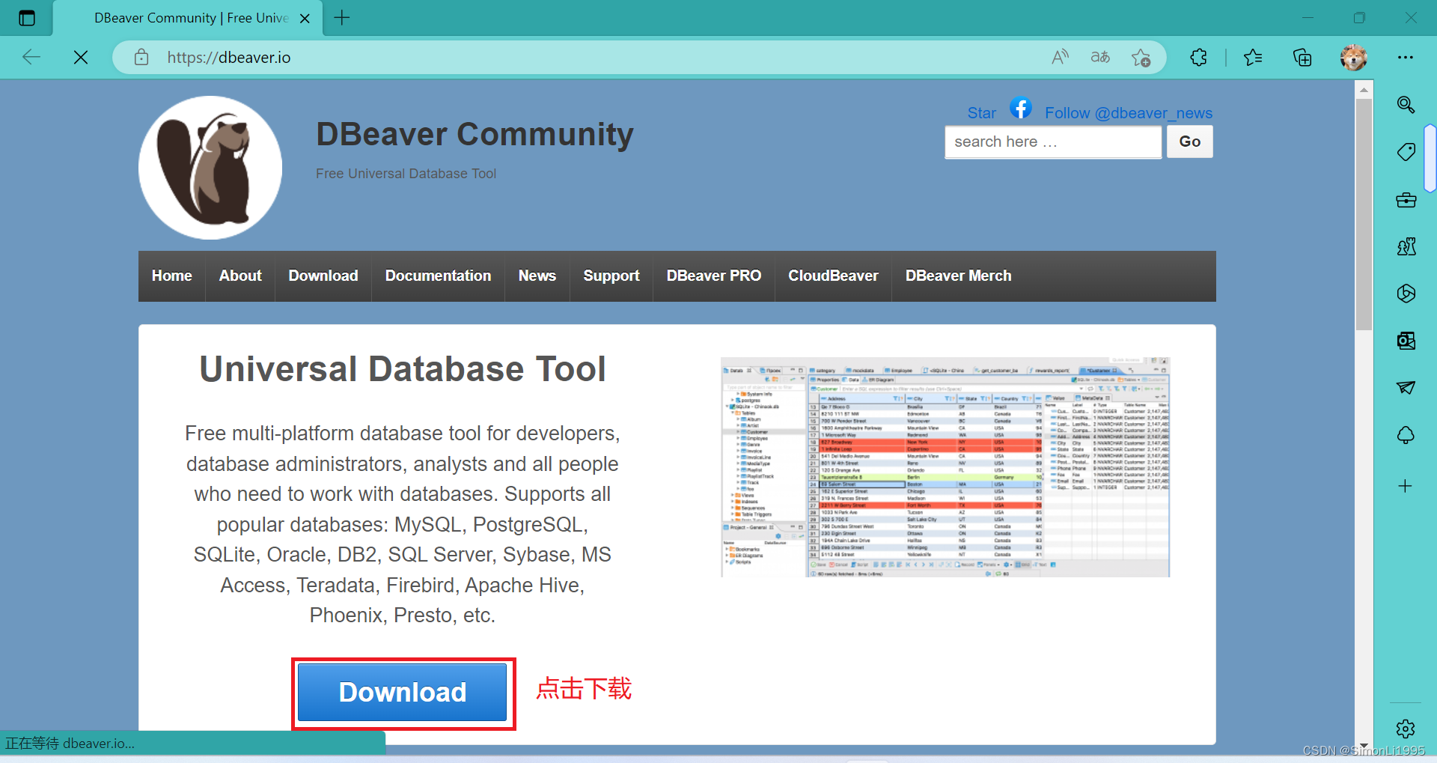Click the page scrollbar up arrow
Screen dimensions: 1437x763
pos(1364,89)
